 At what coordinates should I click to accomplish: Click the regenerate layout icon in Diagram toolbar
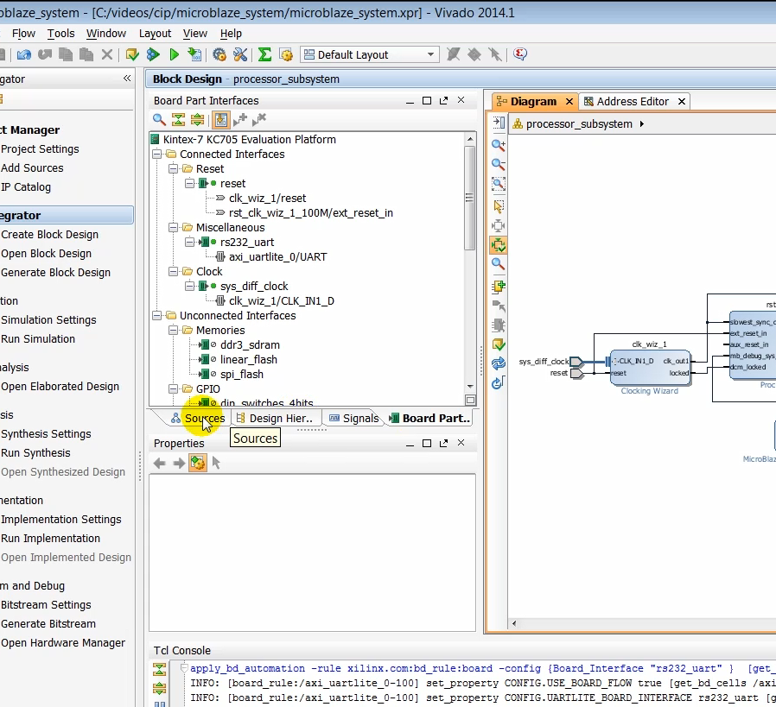[499, 363]
